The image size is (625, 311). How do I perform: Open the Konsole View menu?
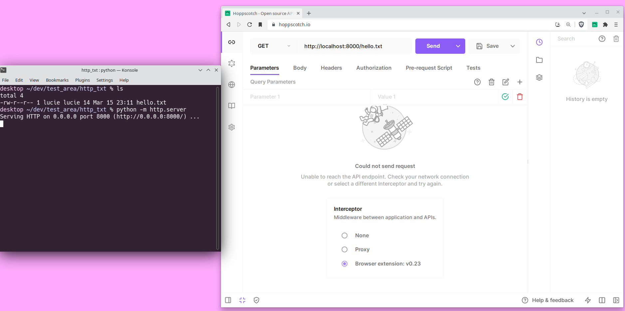click(x=34, y=80)
